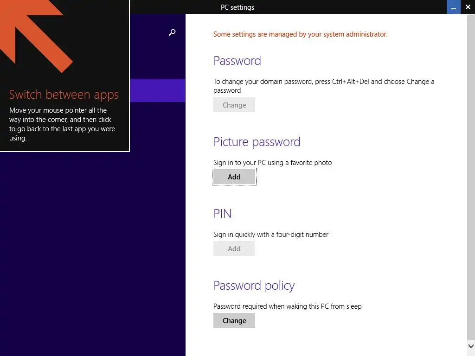Click the 'Password' section heading
This screenshot has height=356, width=475.
coord(237,61)
